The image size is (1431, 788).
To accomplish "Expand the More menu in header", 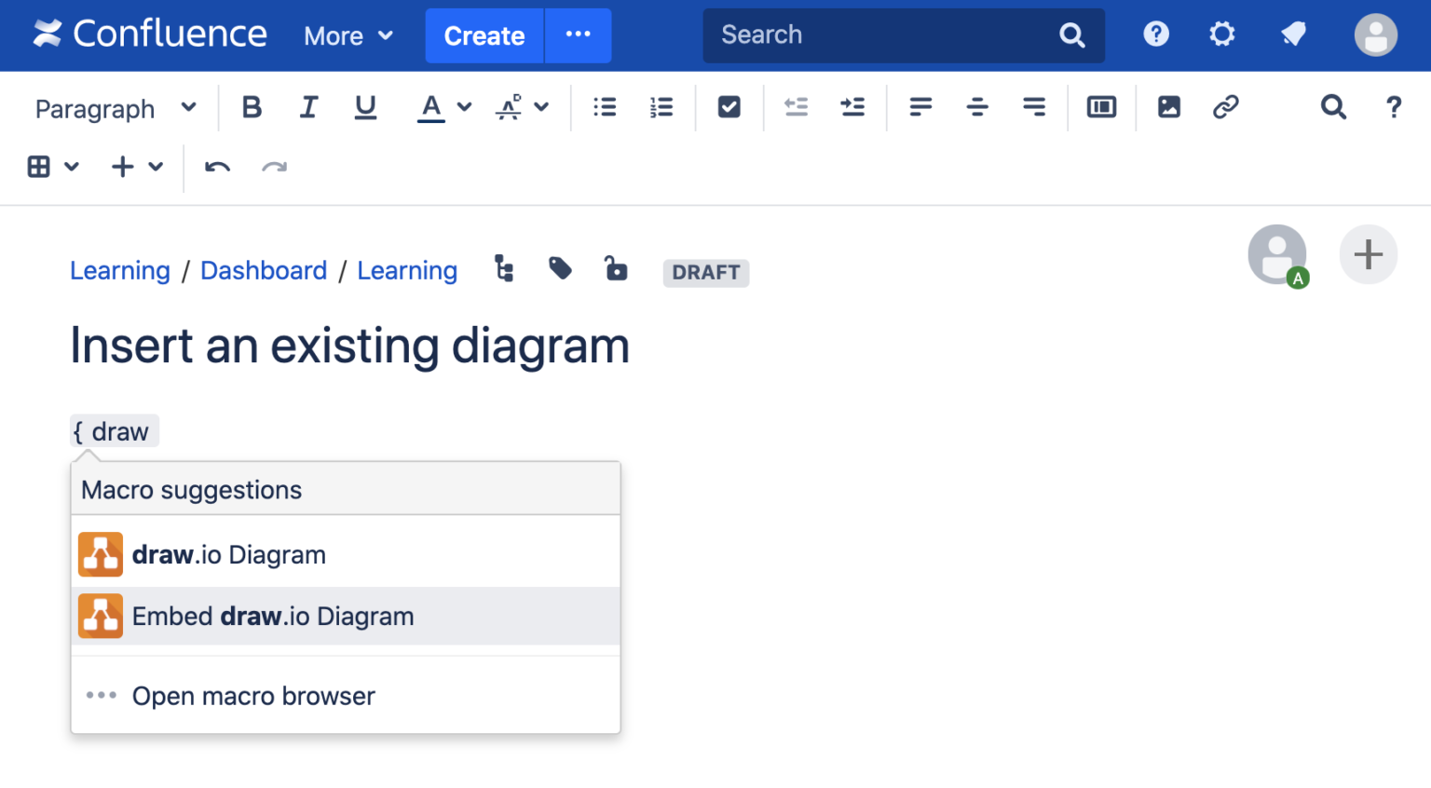I will pyautogui.click(x=348, y=35).
